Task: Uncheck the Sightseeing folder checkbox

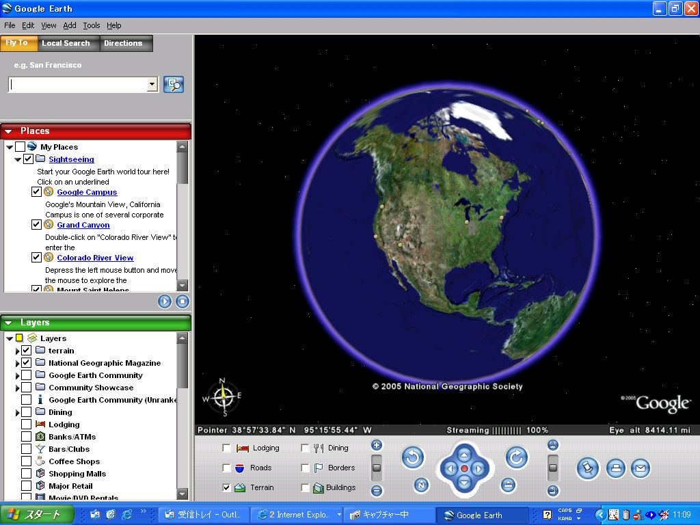Action: pyautogui.click(x=28, y=159)
